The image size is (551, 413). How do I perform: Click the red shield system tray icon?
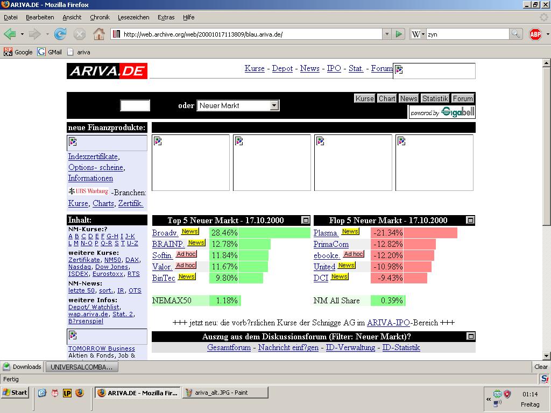coord(507,394)
